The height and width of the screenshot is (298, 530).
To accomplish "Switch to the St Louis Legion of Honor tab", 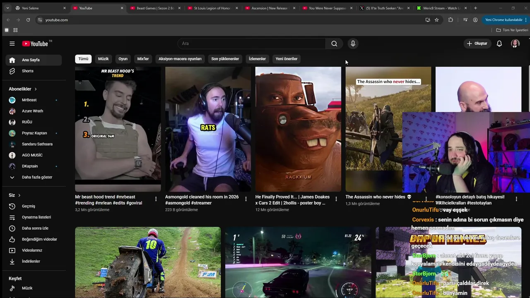I will coord(212,8).
